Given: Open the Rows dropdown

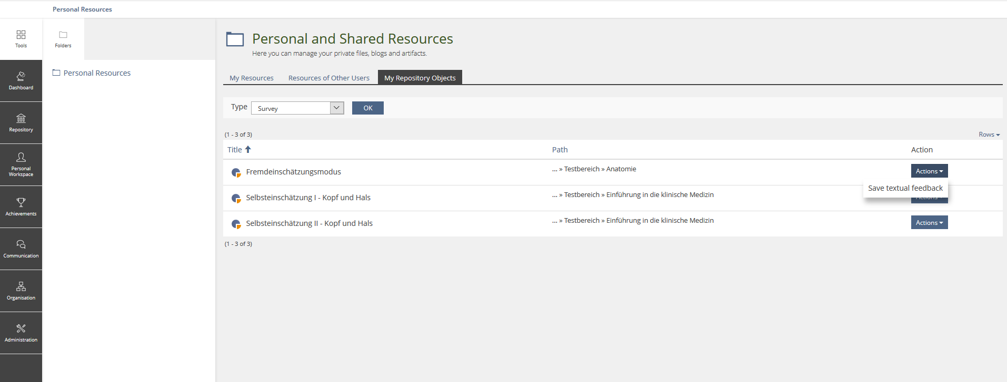Looking at the screenshot, I should click(989, 135).
